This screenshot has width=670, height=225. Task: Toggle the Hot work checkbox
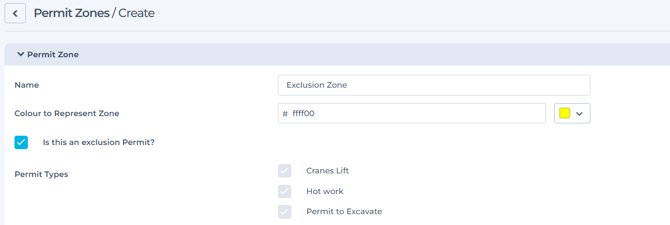point(285,191)
